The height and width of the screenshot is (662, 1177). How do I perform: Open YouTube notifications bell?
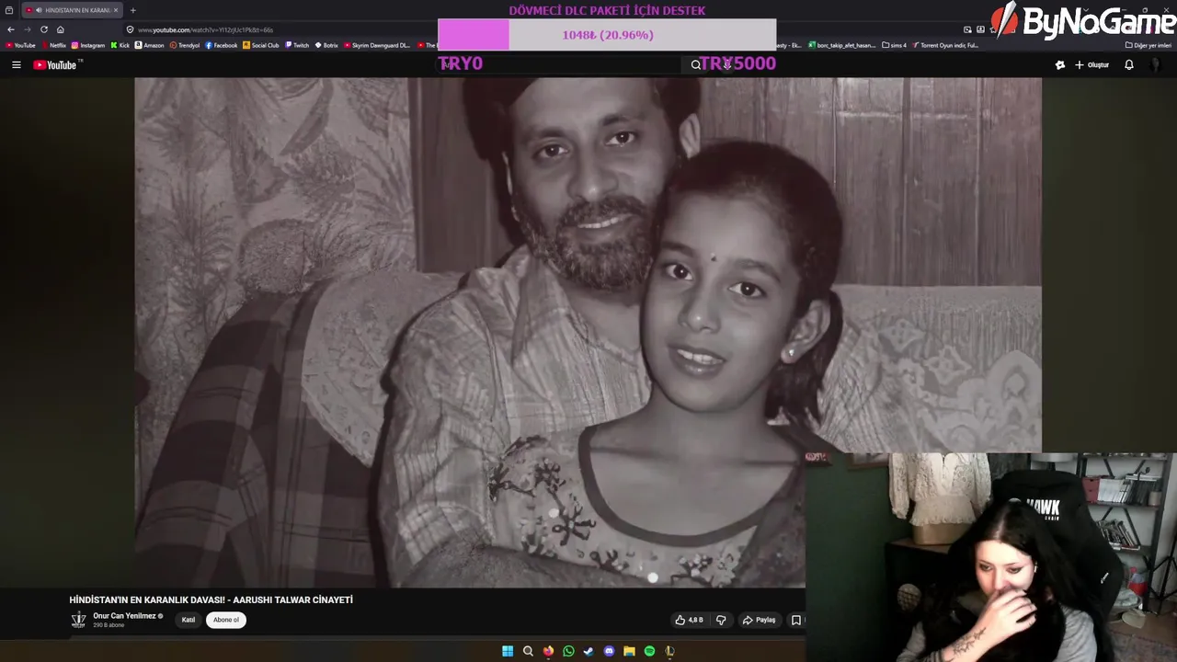[1129, 64]
